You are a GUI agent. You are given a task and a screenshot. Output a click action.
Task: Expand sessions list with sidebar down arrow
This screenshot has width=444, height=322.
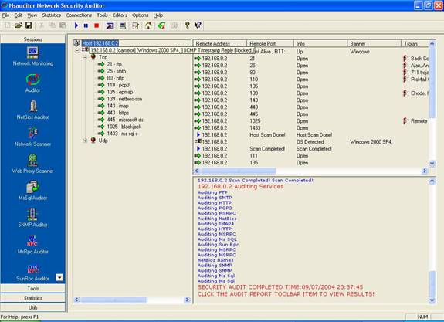point(59,277)
